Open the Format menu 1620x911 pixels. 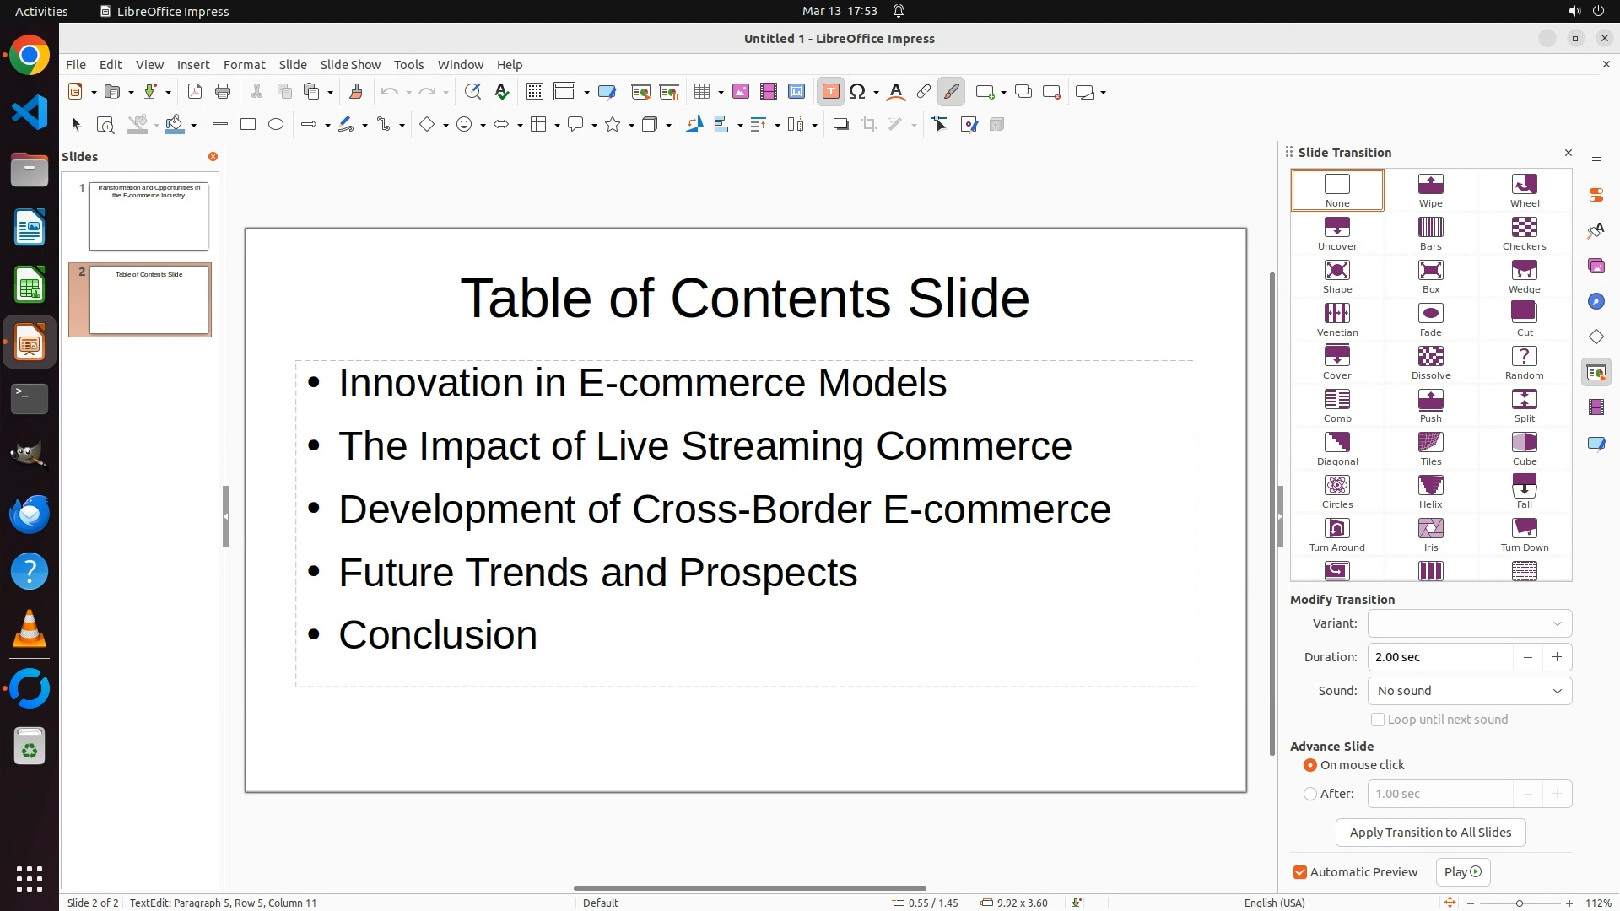(244, 65)
